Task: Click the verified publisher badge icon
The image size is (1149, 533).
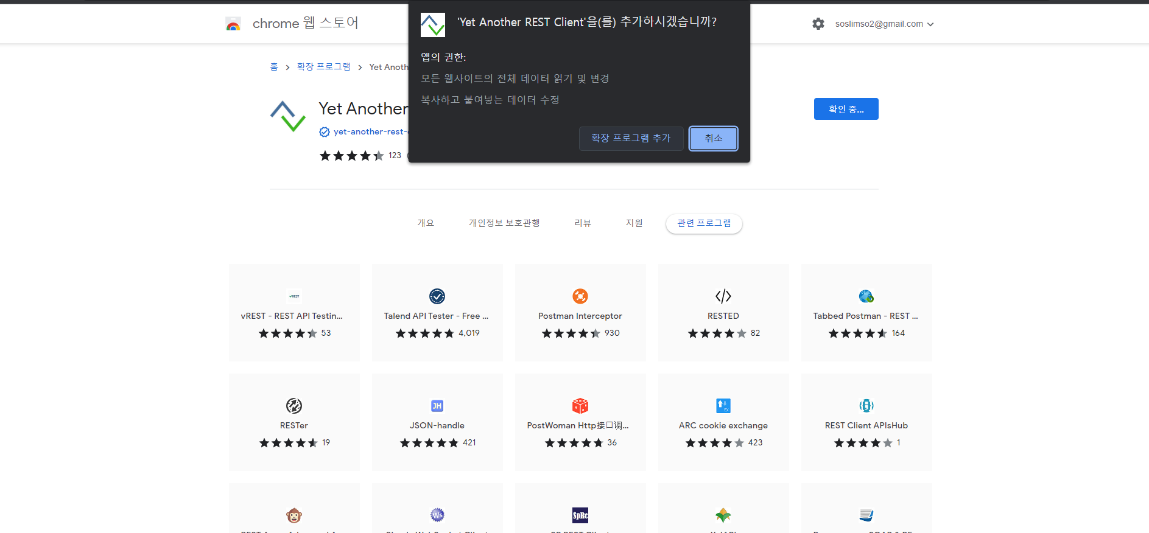Action: 325,132
